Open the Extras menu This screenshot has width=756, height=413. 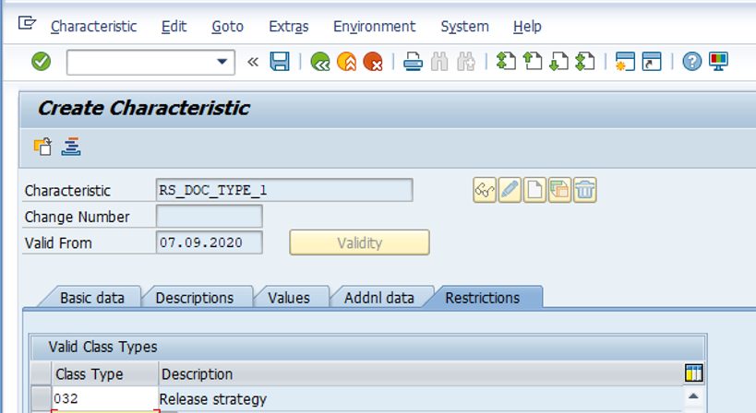288,26
